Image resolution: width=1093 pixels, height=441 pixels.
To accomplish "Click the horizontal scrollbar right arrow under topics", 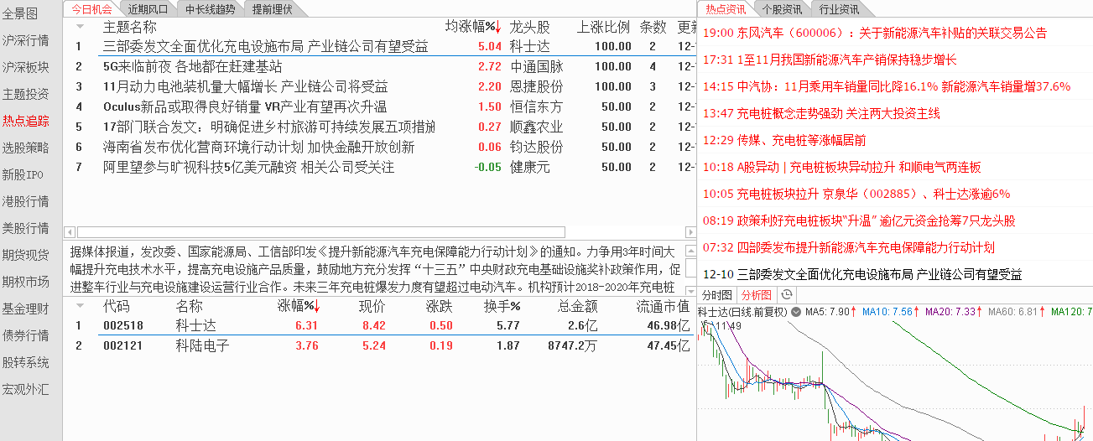I will [690, 232].
